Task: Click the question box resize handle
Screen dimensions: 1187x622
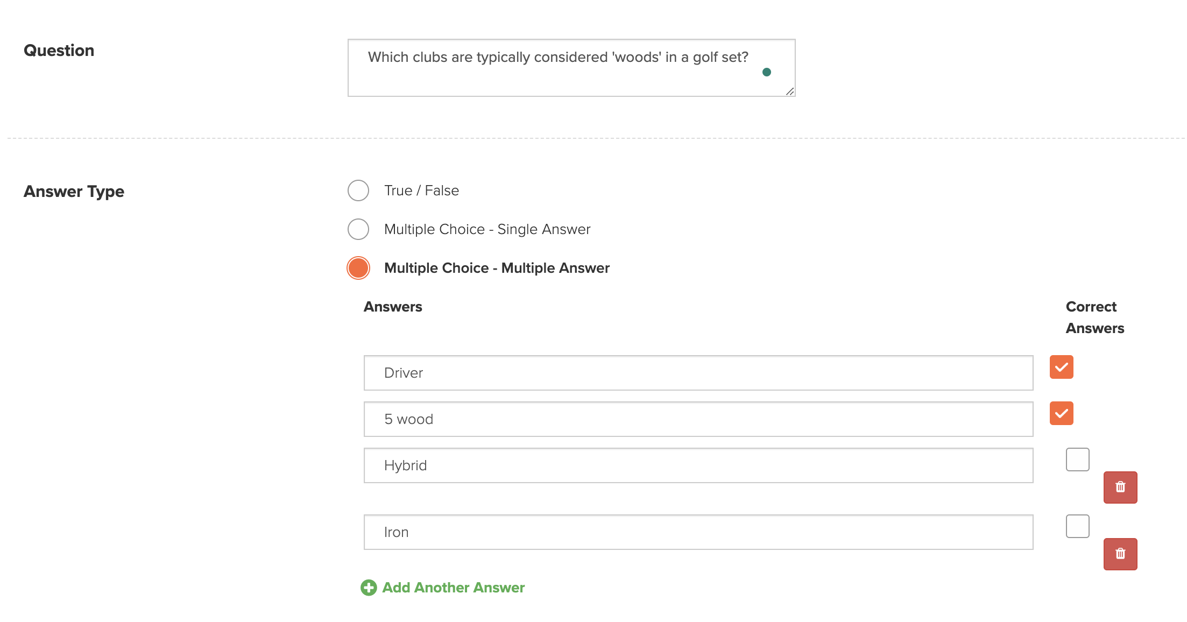Action: coord(790,91)
